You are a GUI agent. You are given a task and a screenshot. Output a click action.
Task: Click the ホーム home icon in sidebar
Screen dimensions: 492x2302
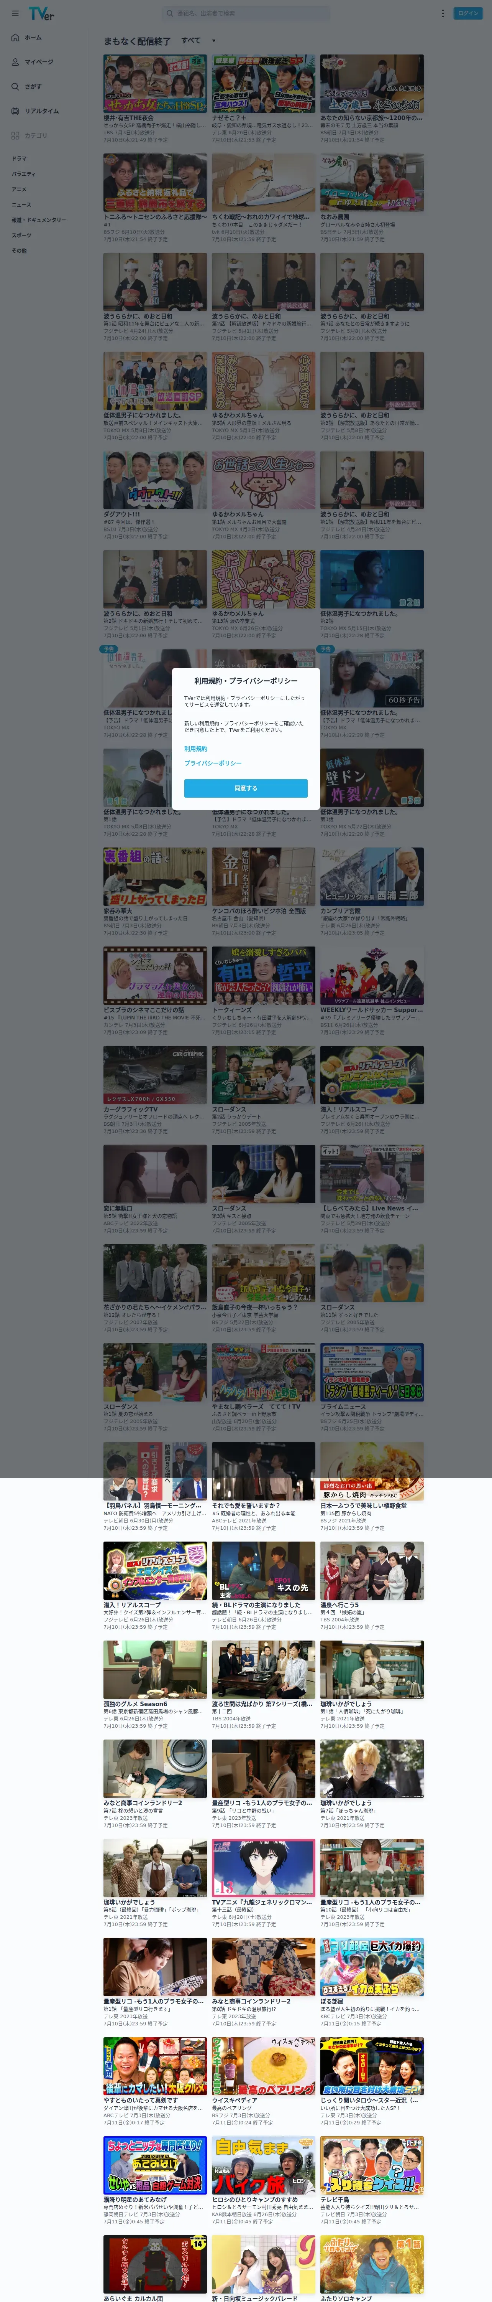[x=15, y=38]
